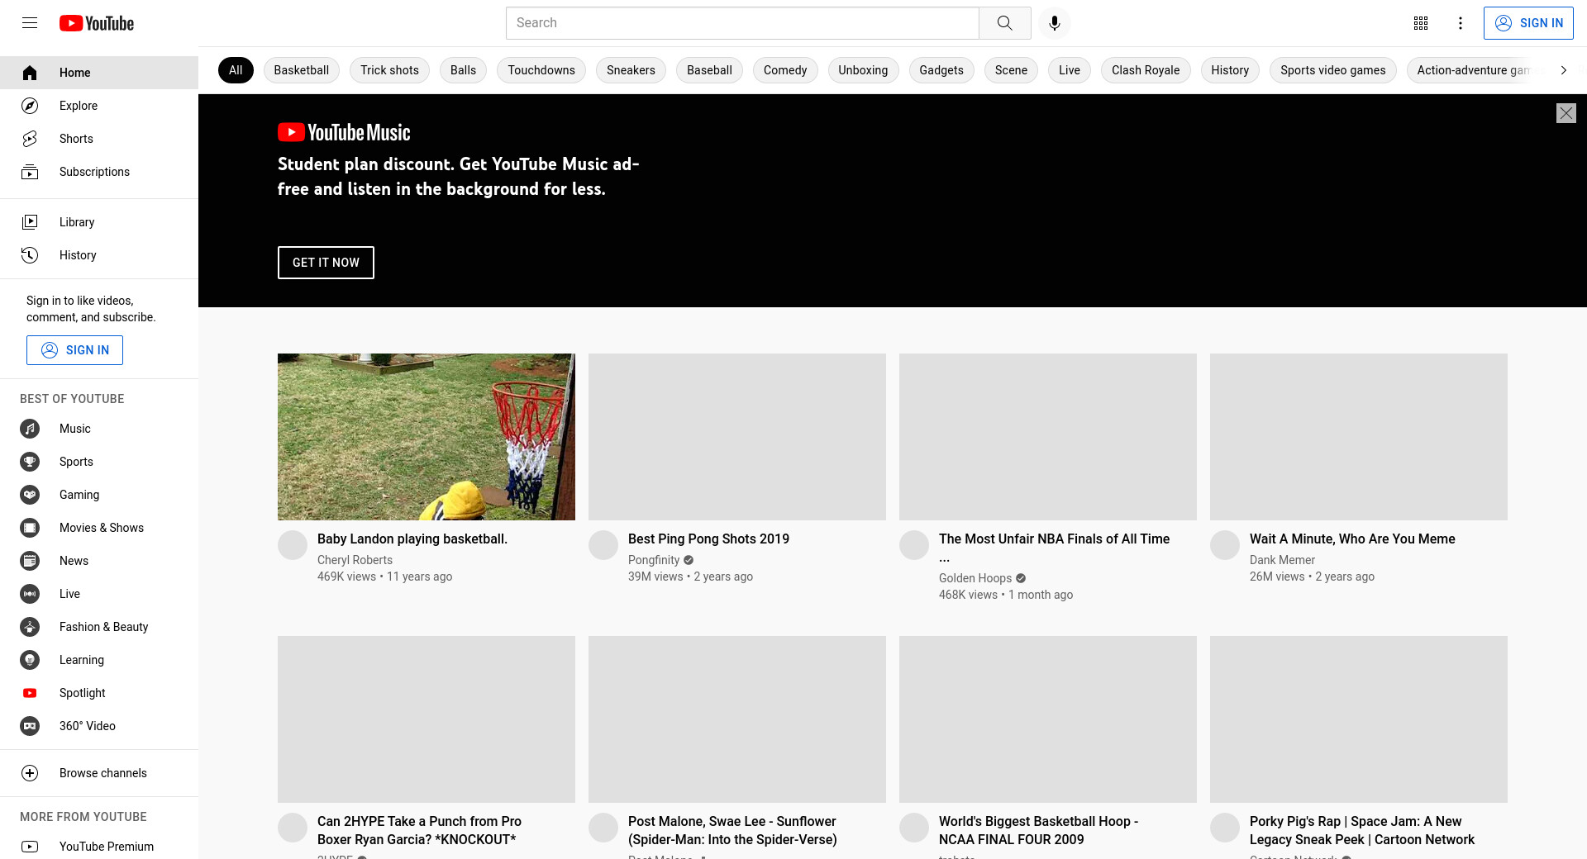Select the Baseball filter chip
This screenshot has width=1587, height=859.
[709, 70]
